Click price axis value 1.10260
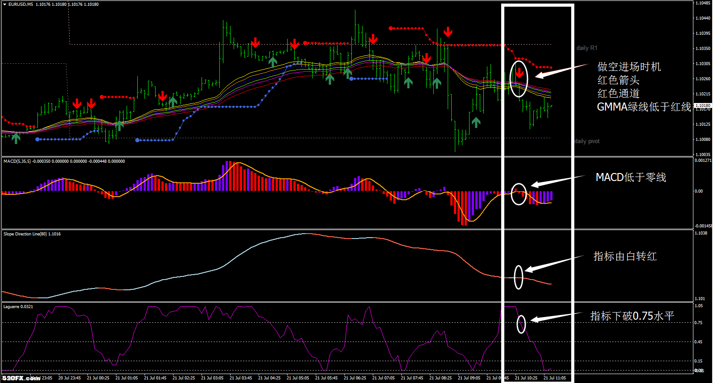Screen dimensions: 713x383 (x=703, y=79)
